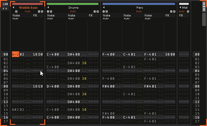
Task: Toggle PLAY on Wobble Bass note column
Action: pyautogui.click(x=16, y=19)
